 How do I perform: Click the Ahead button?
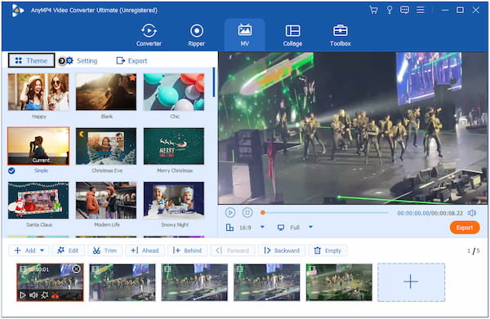click(145, 250)
